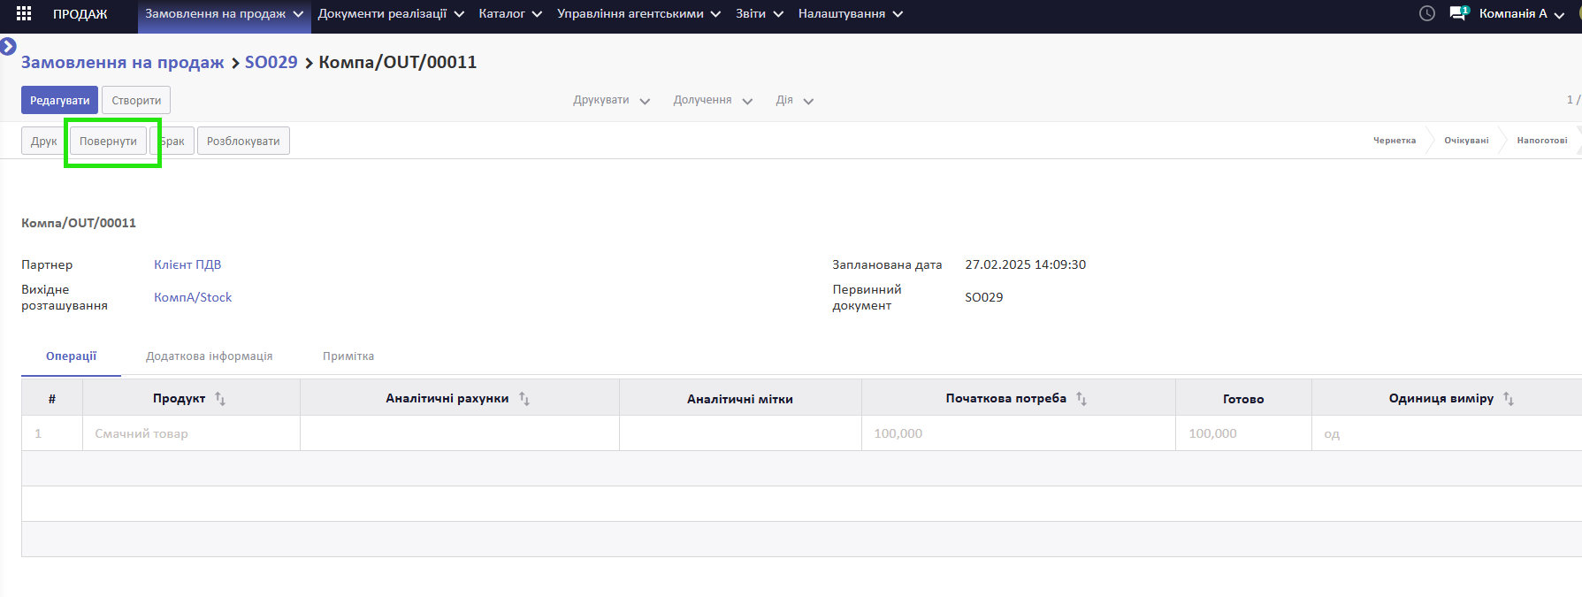Click the Повернути button
The width and height of the screenshot is (1582, 597).
(108, 141)
